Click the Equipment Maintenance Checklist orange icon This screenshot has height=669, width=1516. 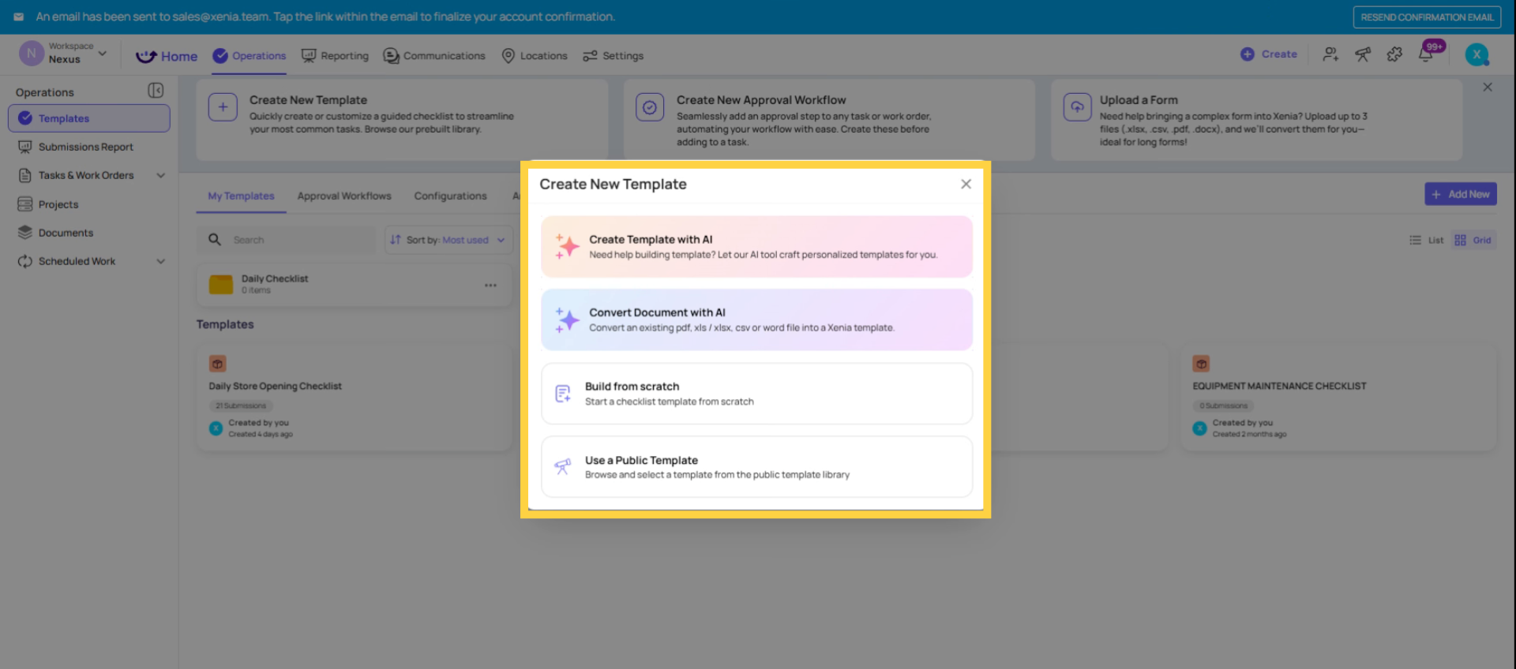pyautogui.click(x=1201, y=364)
